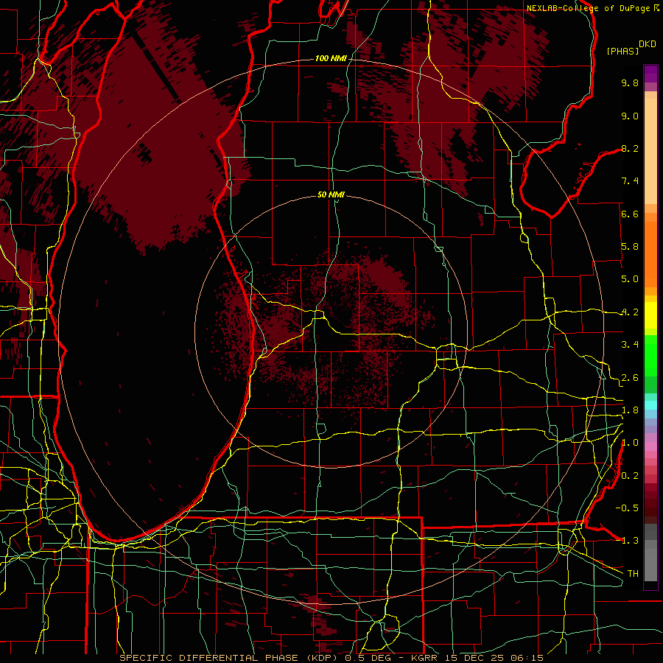Pick the peach band of the color scale
The image size is (663, 663).
[x=650, y=152]
